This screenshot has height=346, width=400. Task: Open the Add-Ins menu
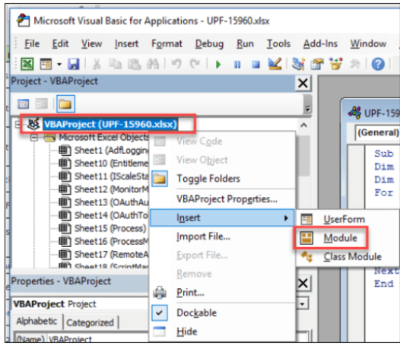click(320, 43)
